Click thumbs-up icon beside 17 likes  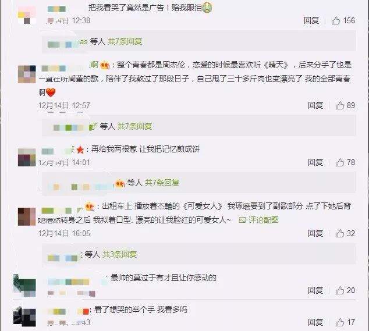point(340,322)
